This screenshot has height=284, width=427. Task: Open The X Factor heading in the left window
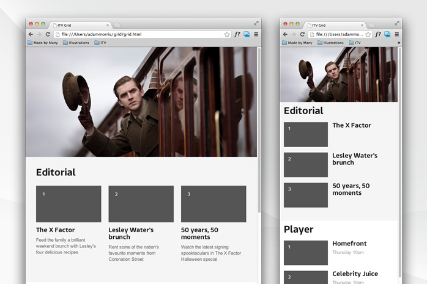pos(55,230)
